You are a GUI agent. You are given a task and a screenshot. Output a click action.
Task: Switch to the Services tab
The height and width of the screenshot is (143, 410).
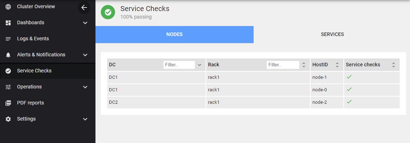pos(332,35)
